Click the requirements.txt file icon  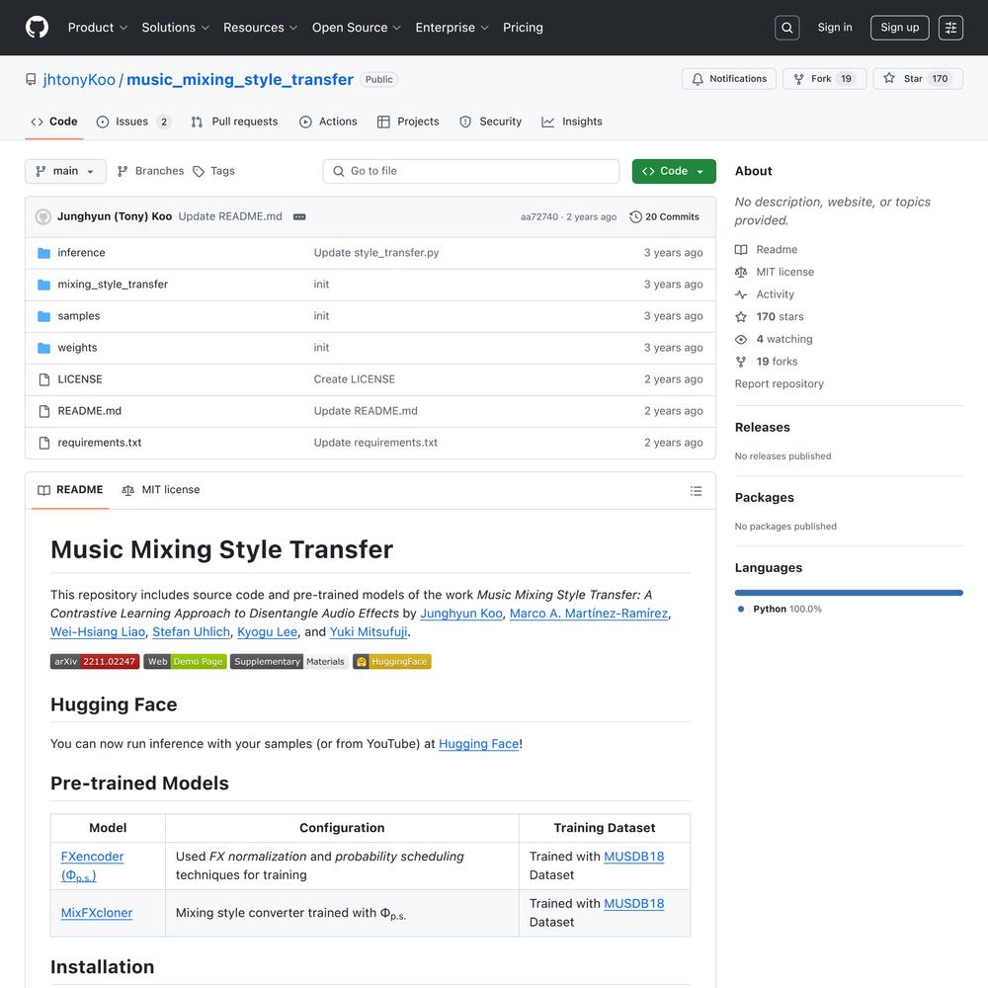44,443
